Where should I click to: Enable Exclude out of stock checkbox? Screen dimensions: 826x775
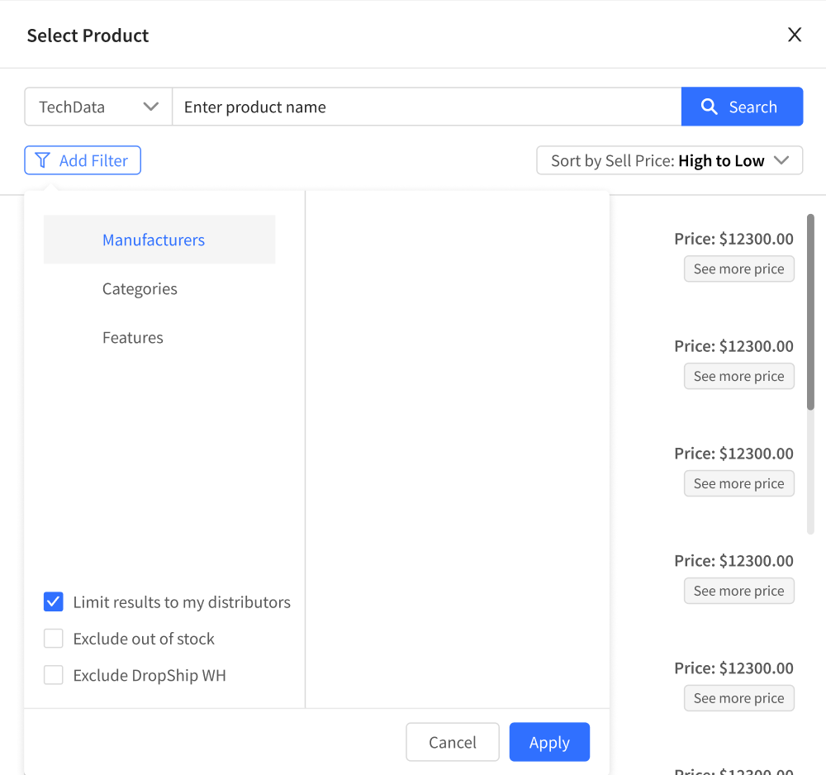[53, 638]
